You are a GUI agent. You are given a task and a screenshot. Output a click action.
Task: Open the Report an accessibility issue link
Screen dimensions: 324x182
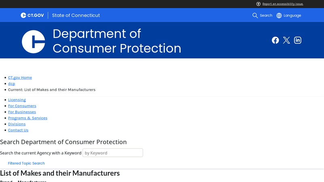tap(283, 4)
